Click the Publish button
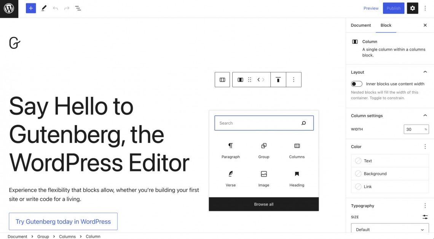434x239 pixels. (393, 8)
